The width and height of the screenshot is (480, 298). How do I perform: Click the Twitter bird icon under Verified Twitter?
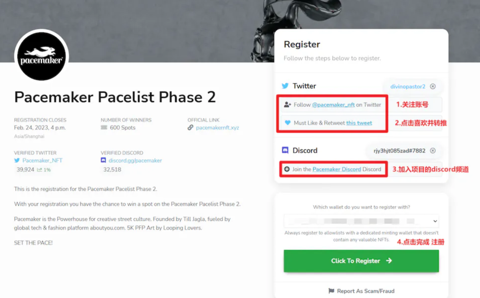click(x=17, y=161)
